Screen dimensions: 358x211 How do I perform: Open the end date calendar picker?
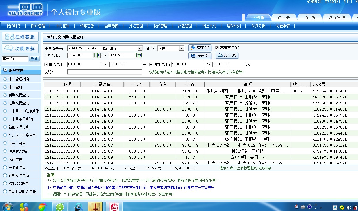coord(139,55)
